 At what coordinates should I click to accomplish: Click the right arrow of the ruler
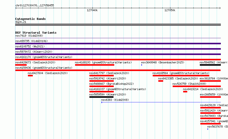pos(220,8)
